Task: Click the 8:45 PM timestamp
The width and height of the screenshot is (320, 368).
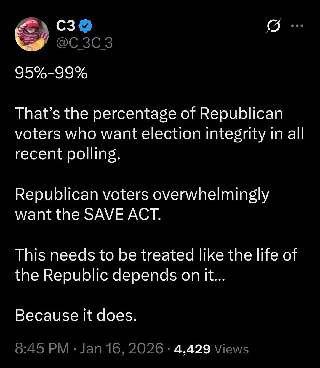Action: pyautogui.click(x=41, y=348)
